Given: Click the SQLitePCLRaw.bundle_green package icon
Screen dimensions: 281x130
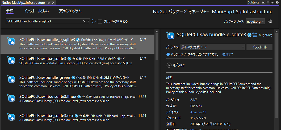Looking at the screenshot, I should 11,79.
